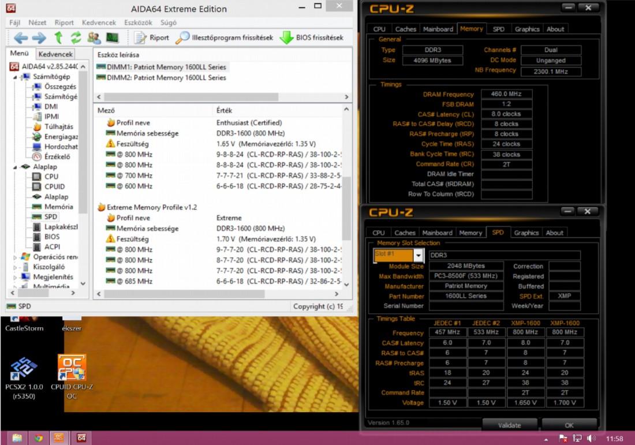Open the Fájl menu
This screenshot has height=445, width=635.
pyautogui.click(x=14, y=23)
